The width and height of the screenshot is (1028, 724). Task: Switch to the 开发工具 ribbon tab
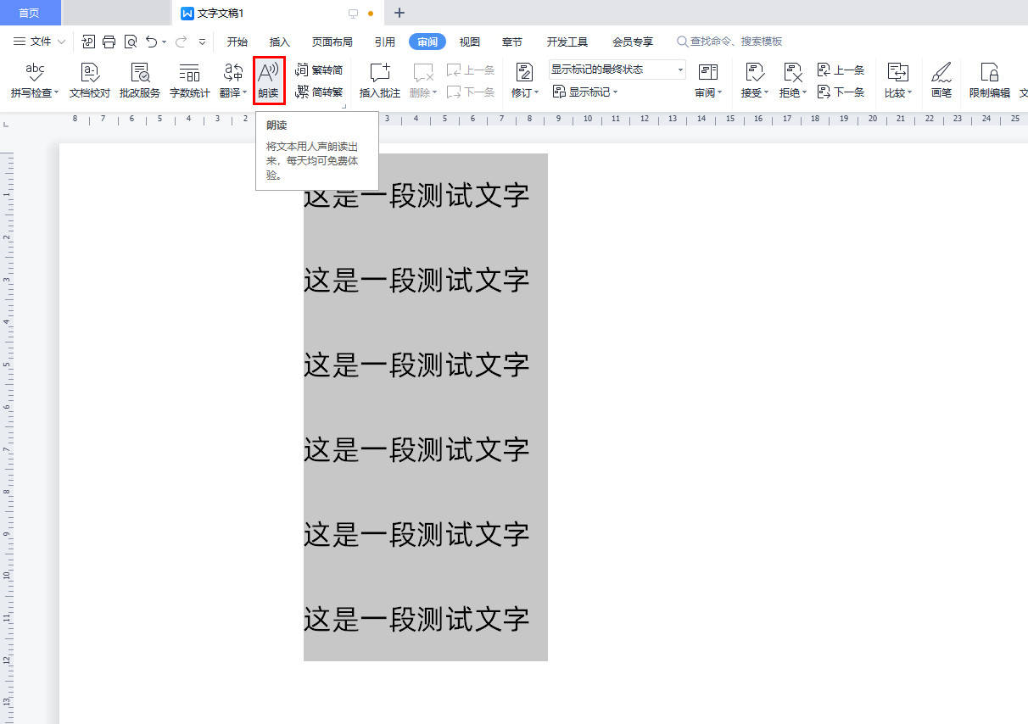(567, 42)
